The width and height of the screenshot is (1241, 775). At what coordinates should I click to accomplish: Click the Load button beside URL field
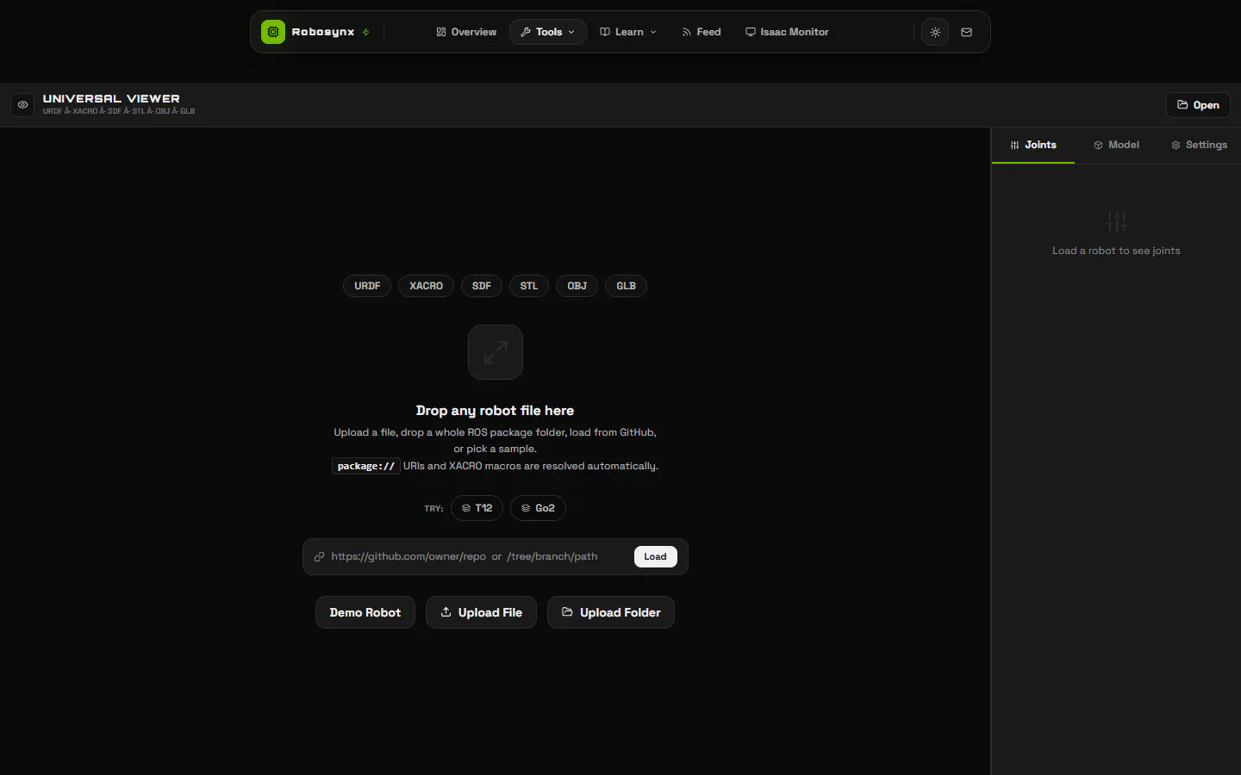(x=655, y=556)
